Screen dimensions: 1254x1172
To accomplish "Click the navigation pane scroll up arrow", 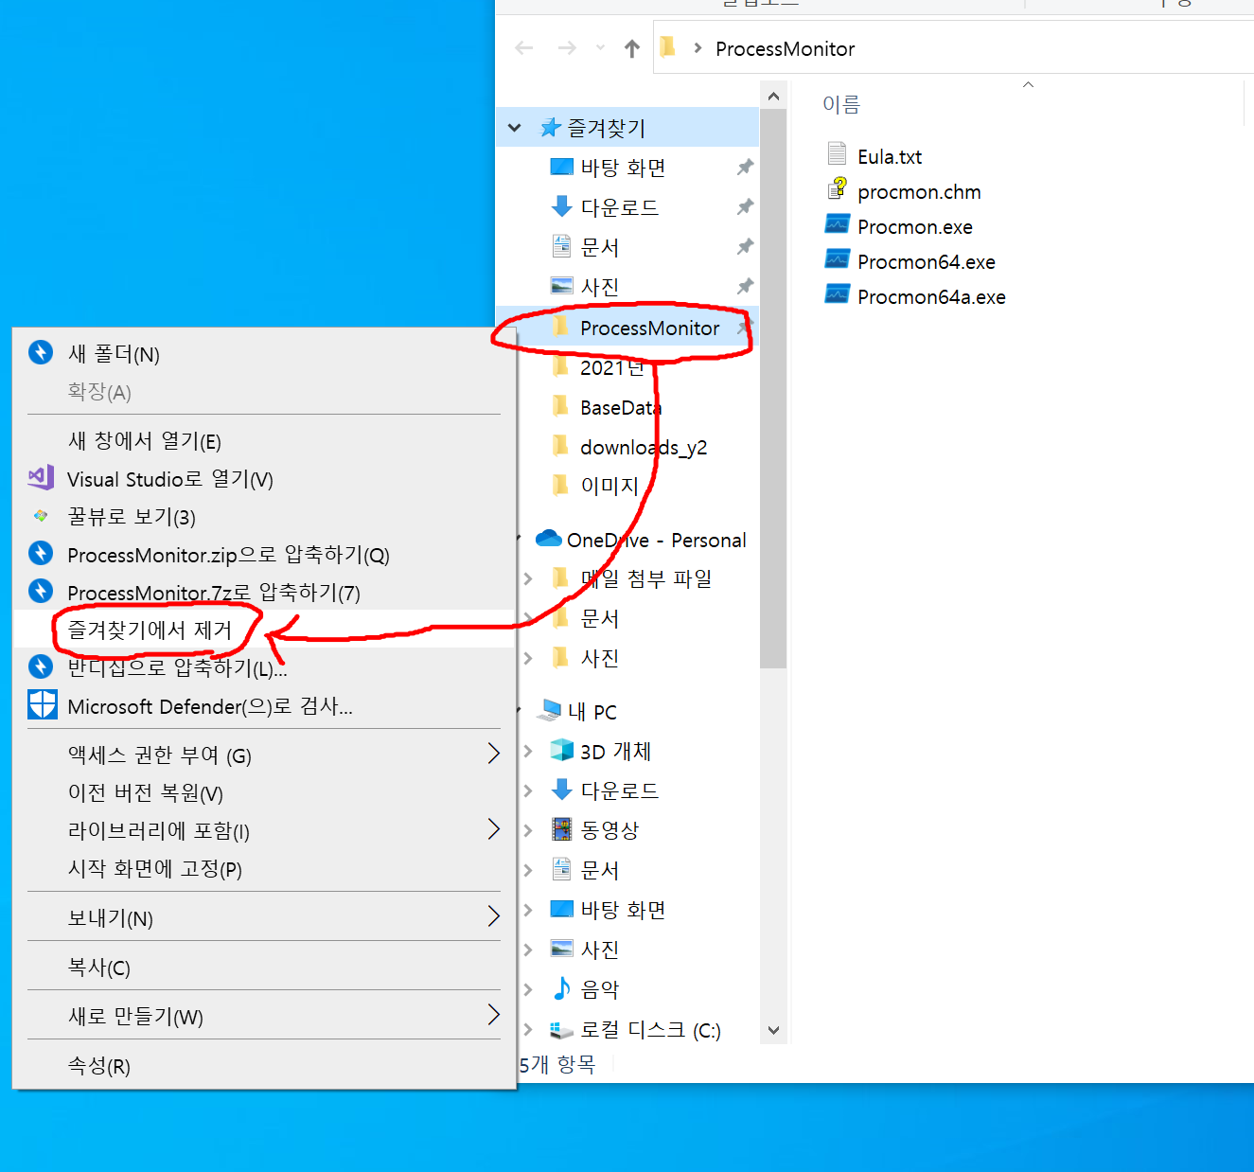I will coord(773,97).
